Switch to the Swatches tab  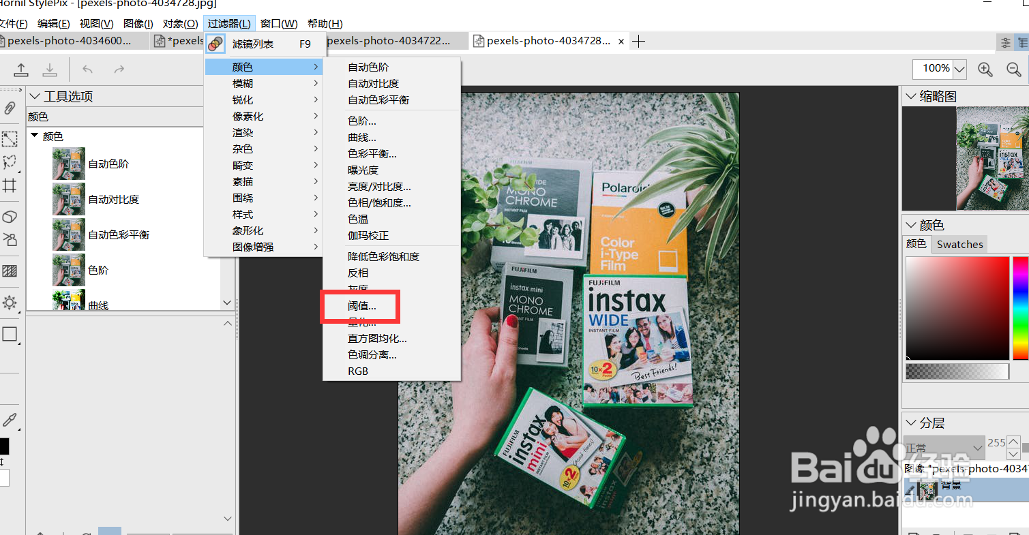pyautogui.click(x=959, y=244)
